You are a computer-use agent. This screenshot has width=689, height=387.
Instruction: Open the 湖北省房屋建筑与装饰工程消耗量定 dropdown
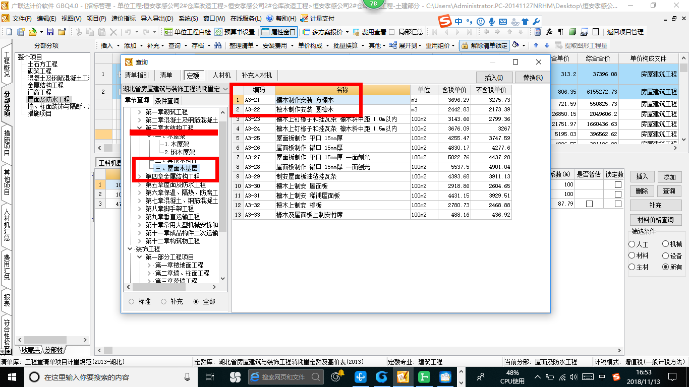pyautogui.click(x=176, y=89)
